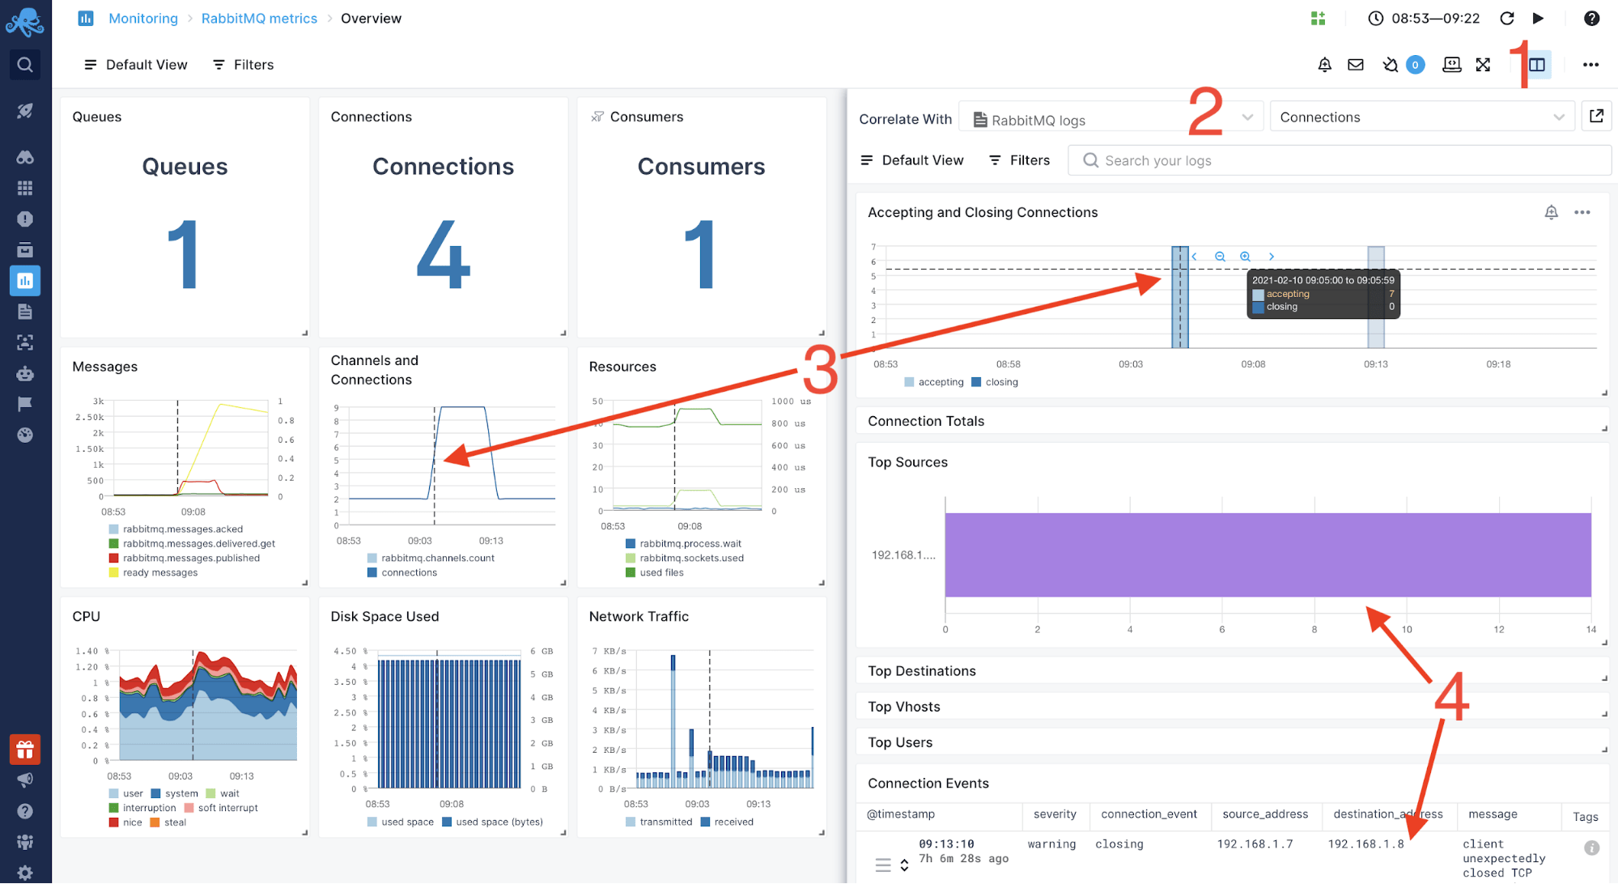The image size is (1618, 884).
Task: Shift the chart time range left
Action: [1195, 257]
